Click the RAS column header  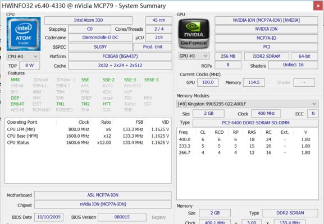(252, 132)
